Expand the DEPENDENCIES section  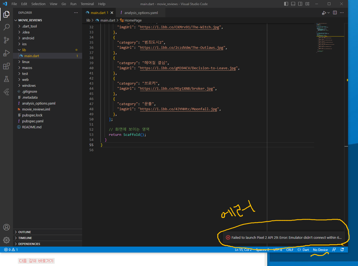point(48,244)
